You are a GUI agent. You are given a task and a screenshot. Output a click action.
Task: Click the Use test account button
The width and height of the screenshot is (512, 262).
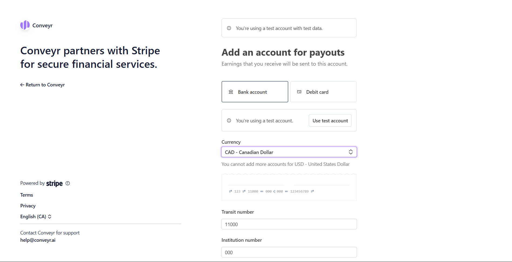coord(330,120)
